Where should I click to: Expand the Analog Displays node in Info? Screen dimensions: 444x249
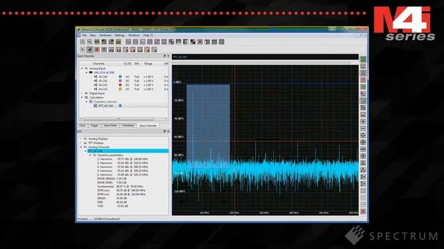[x=81, y=139]
